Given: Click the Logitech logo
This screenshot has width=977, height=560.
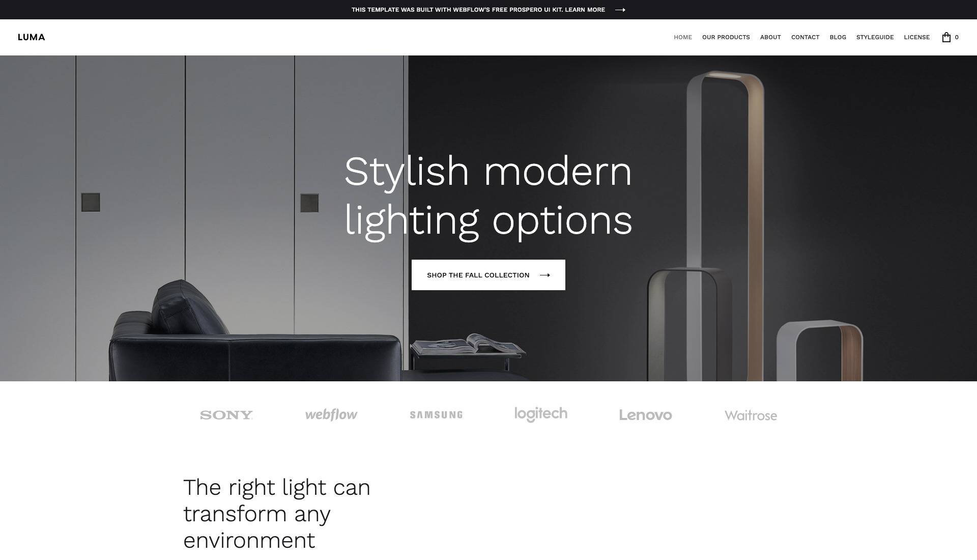Looking at the screenshot, I should (x=541, y=414).
